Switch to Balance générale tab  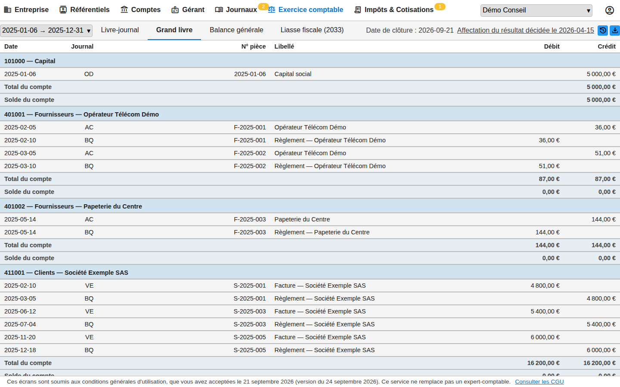click(236, 30)
